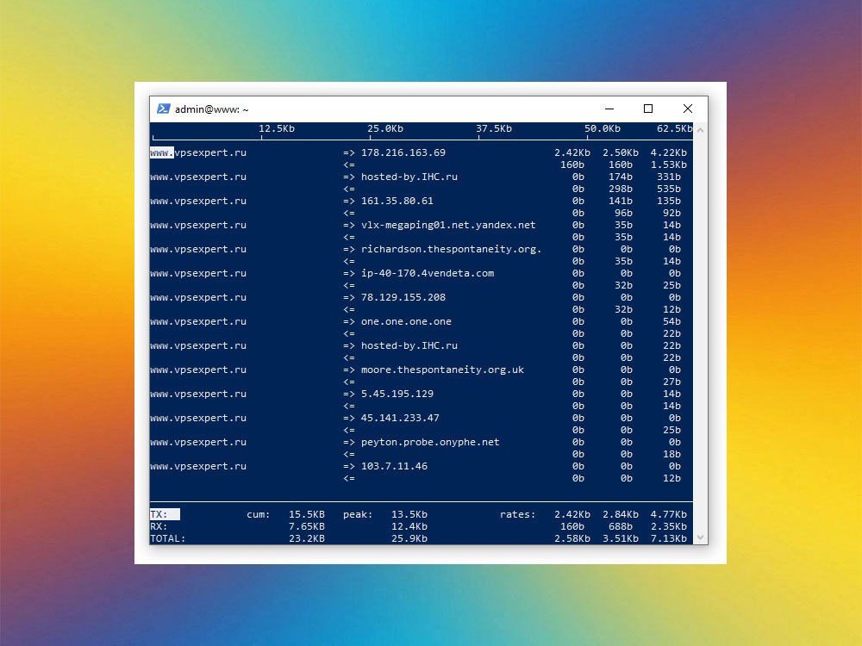Click the 62.5Kb scale marker

point(675,127)
